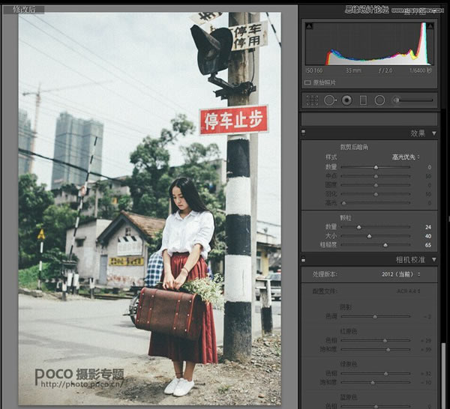This screenshot has width=450, height=409.
Task: Collapse the 相机校准 panel triangle
Action: tap(434, 260)
